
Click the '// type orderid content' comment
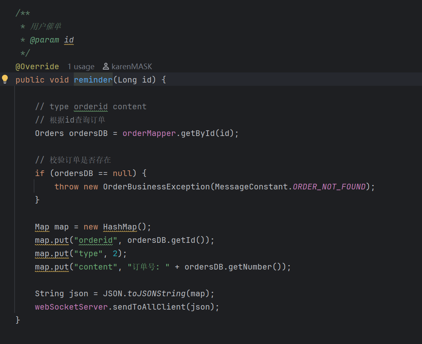coord(91,107)
